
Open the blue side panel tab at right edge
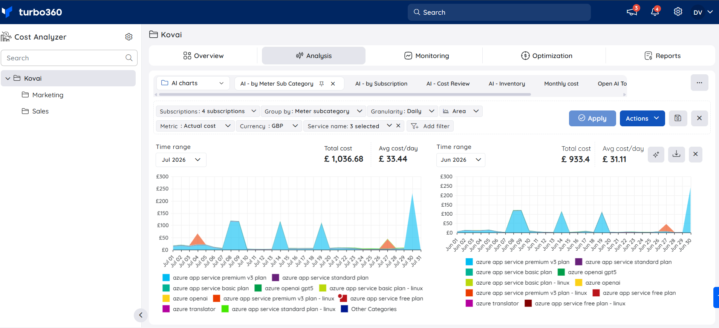[x=716, y=297]
